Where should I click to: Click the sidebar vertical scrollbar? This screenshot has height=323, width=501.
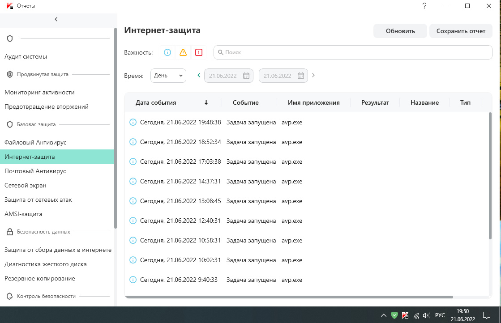coord(116,128)
